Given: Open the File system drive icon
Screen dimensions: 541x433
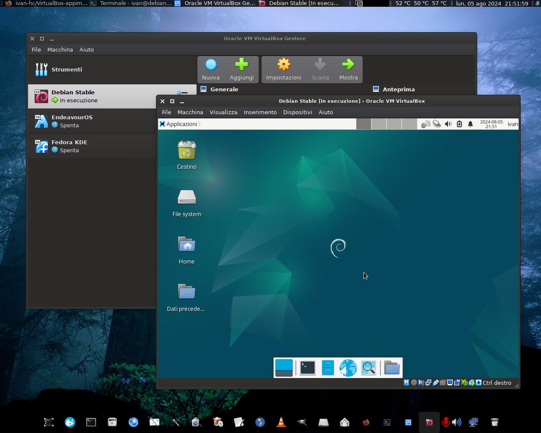Looking at the screenshot, I should point(186,197).
